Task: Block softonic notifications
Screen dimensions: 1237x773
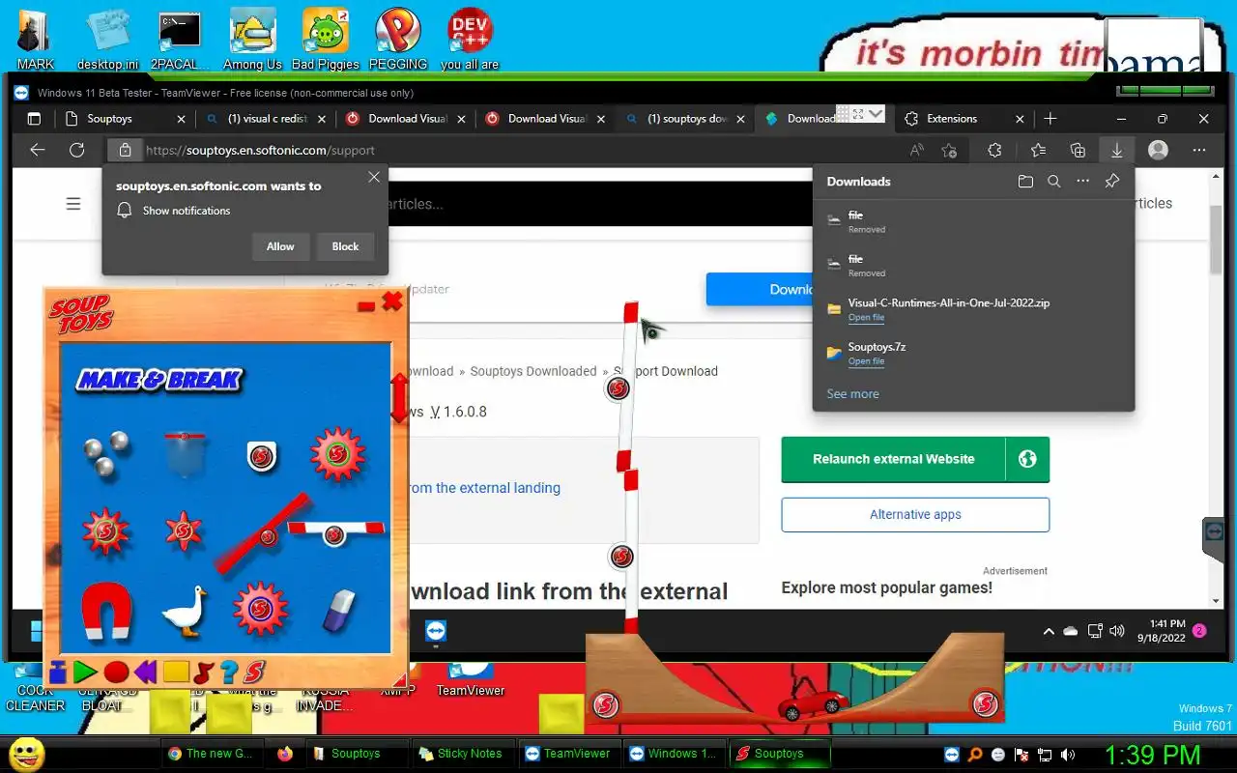Action: 345,246
